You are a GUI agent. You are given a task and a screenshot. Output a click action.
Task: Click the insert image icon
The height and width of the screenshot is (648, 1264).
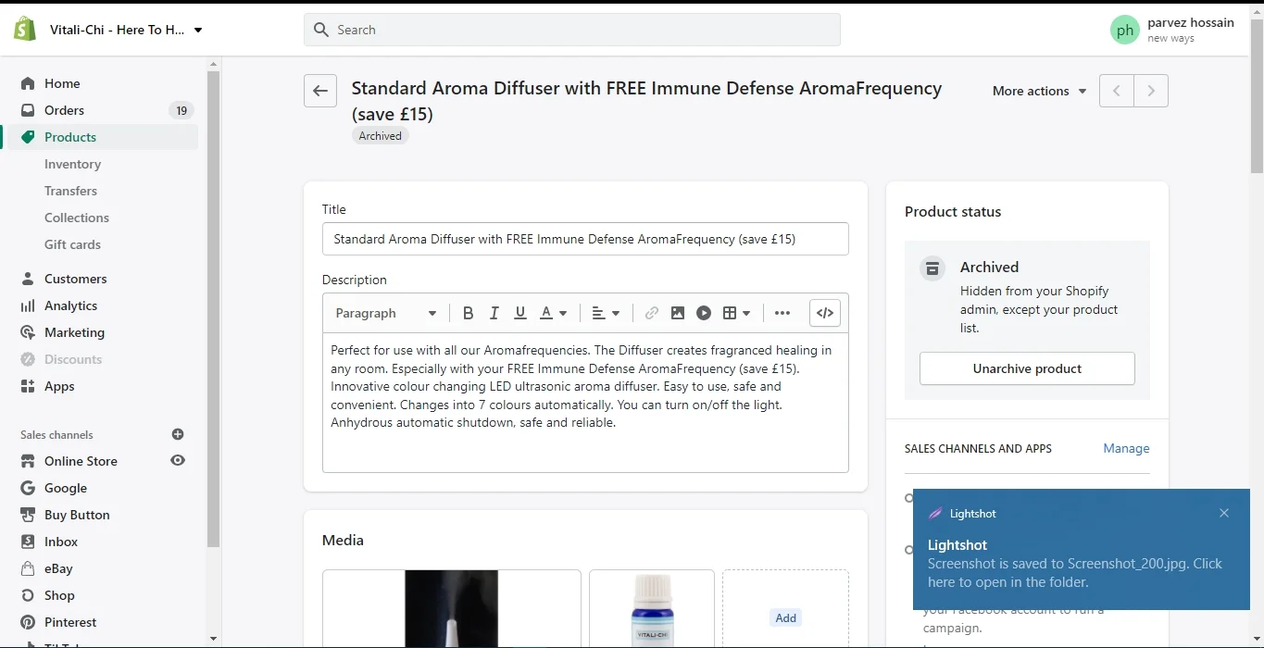[x=678, y=313]
